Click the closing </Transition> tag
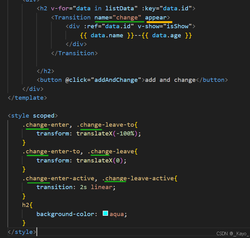 click(x=75, y=53)
